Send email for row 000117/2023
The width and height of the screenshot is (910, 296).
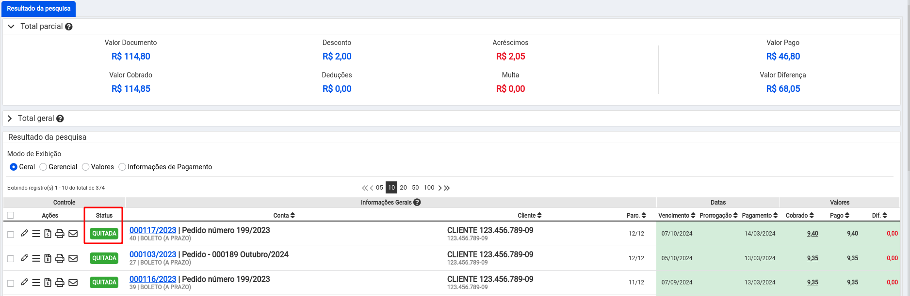[x=73, y=234]
